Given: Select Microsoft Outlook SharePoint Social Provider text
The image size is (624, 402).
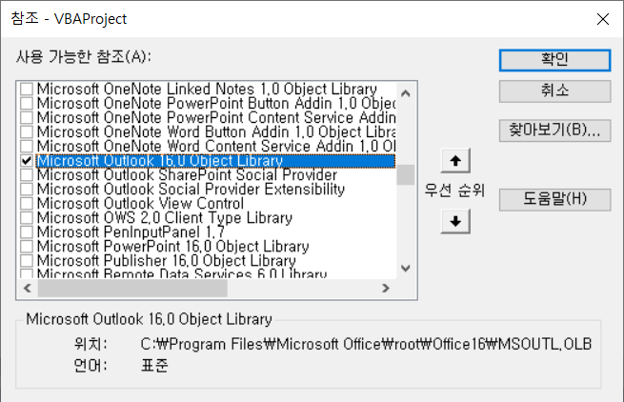Looking at the screenshot, I should pyautogui.click(x=187, y=174).
